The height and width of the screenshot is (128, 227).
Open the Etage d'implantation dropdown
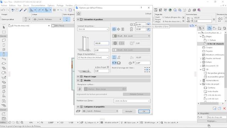93,58
